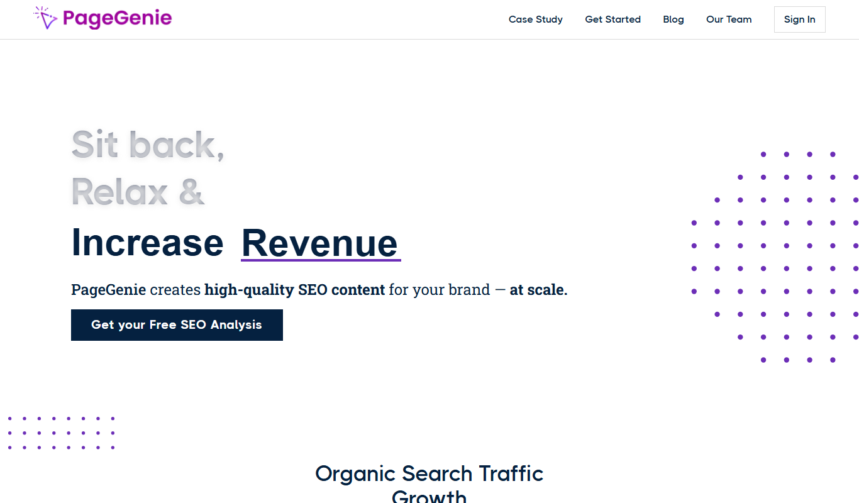Open the Case Study page
The height and width of the screenshot is (503, 859).
[536, 19]
